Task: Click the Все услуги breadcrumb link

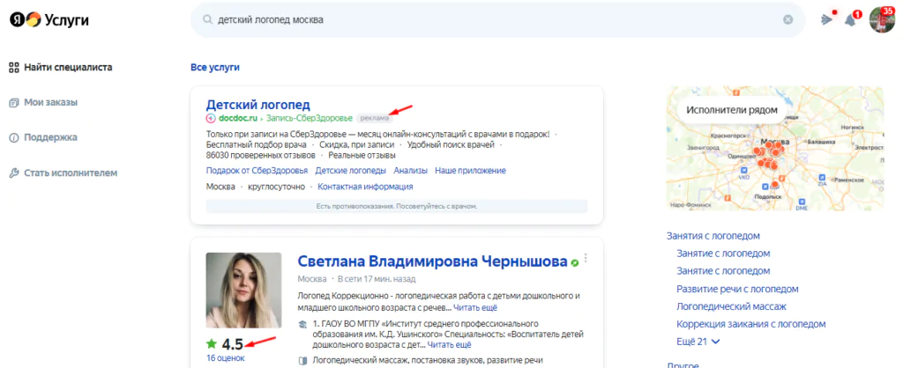Action: (x=215, y=67)
